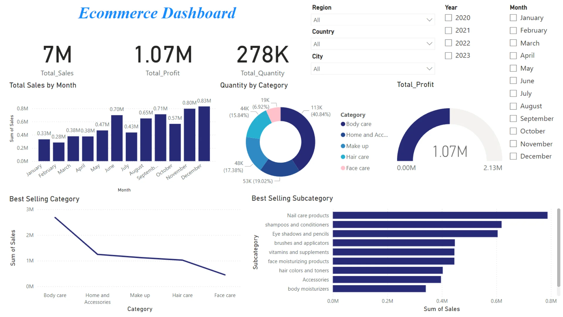
Task: Open the City dropdown
Action: (373, 69)
